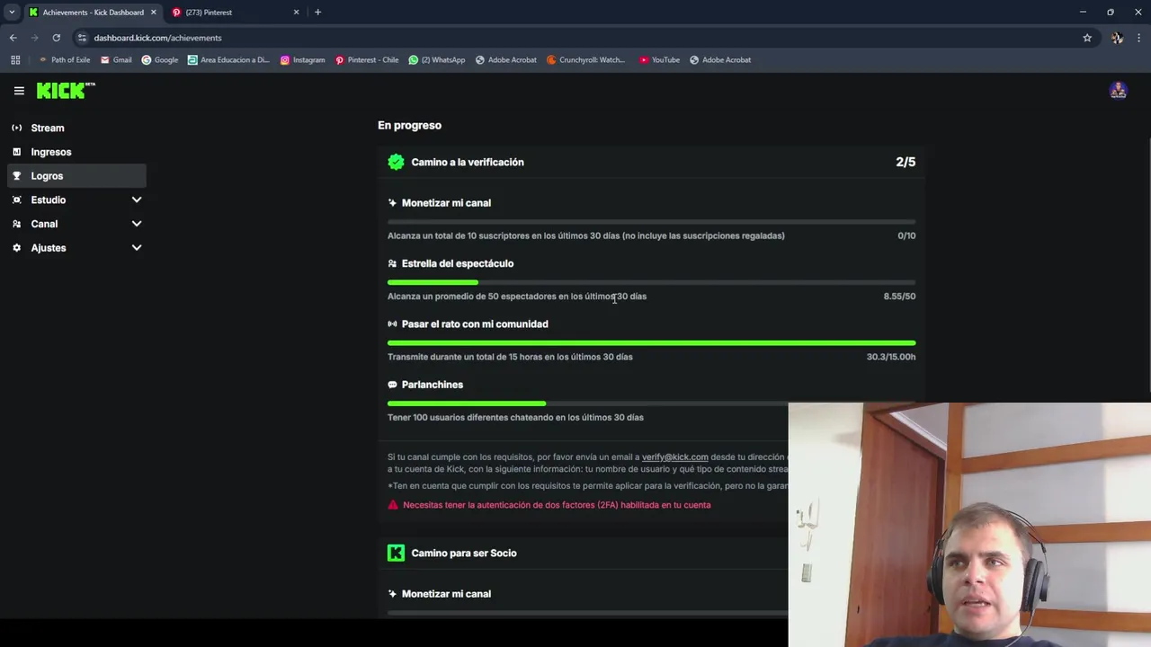Click the Canal camera icon
Screen dimensions: 1151x647
pyautogui.click(x=16, y=224)
